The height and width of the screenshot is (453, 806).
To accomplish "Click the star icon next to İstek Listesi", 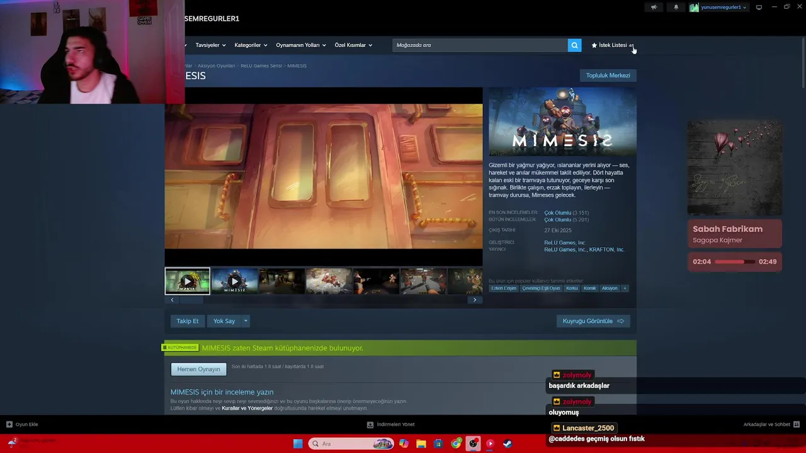I will point(594,45).
